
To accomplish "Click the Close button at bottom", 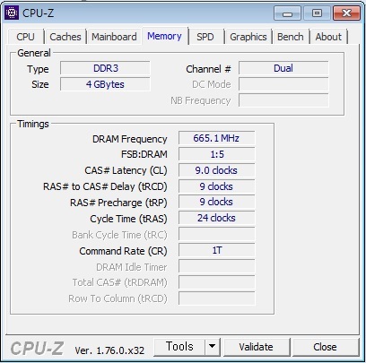I will click(x=325, y=347).
